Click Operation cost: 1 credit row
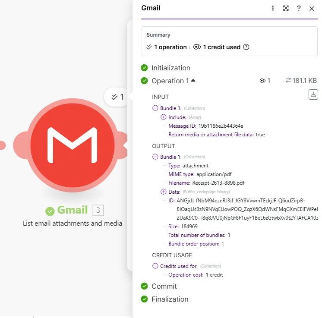 click(196, 275)
